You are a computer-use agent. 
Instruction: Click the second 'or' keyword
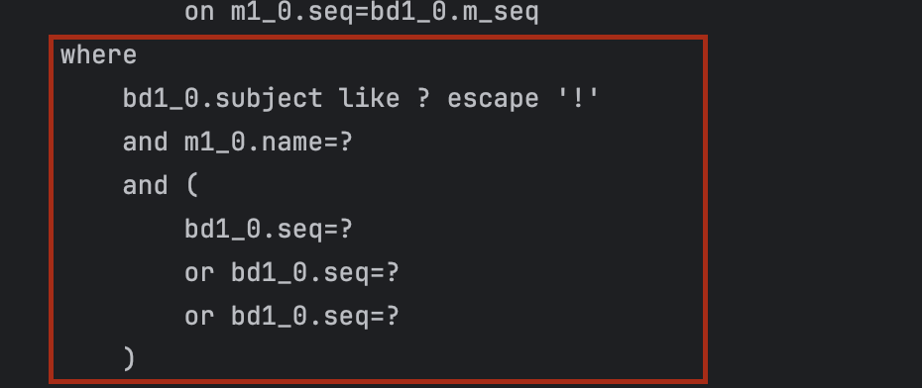click(x=199, y=317)
